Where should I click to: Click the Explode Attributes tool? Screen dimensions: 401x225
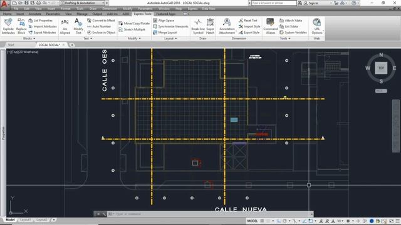(8, 26)
